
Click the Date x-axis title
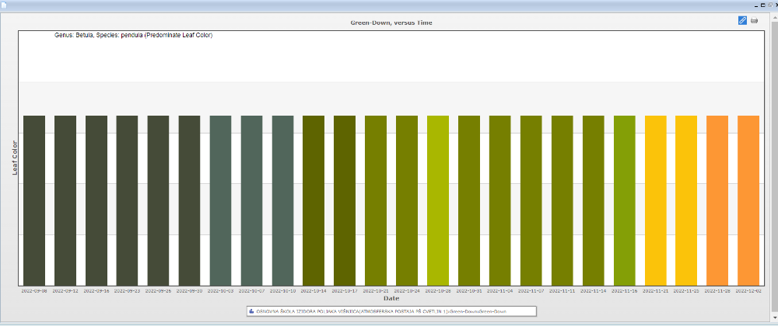click(391, 298)
